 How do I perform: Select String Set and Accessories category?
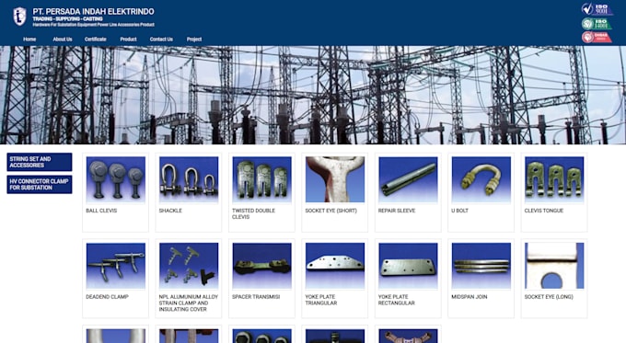tap(40, 162)
